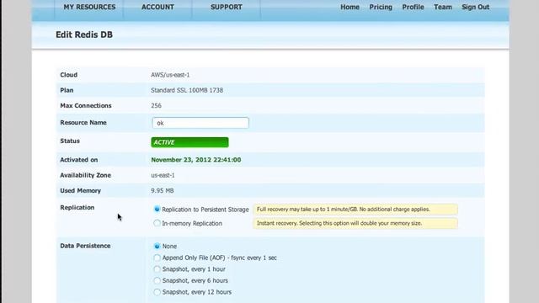Viewport: 539px width, 303px height.
Task: Open the Profile link
Action: click(413, 8)
